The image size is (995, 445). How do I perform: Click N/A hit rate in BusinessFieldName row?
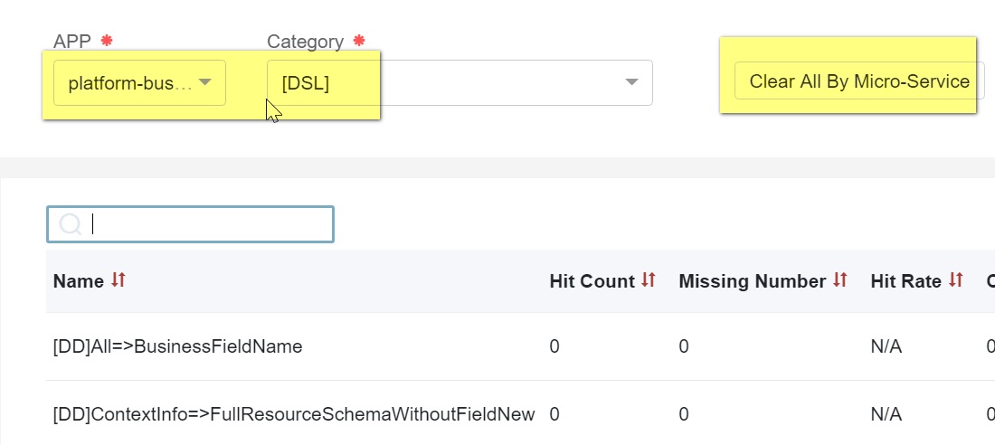pyautogui.click(x=886, y=346)
